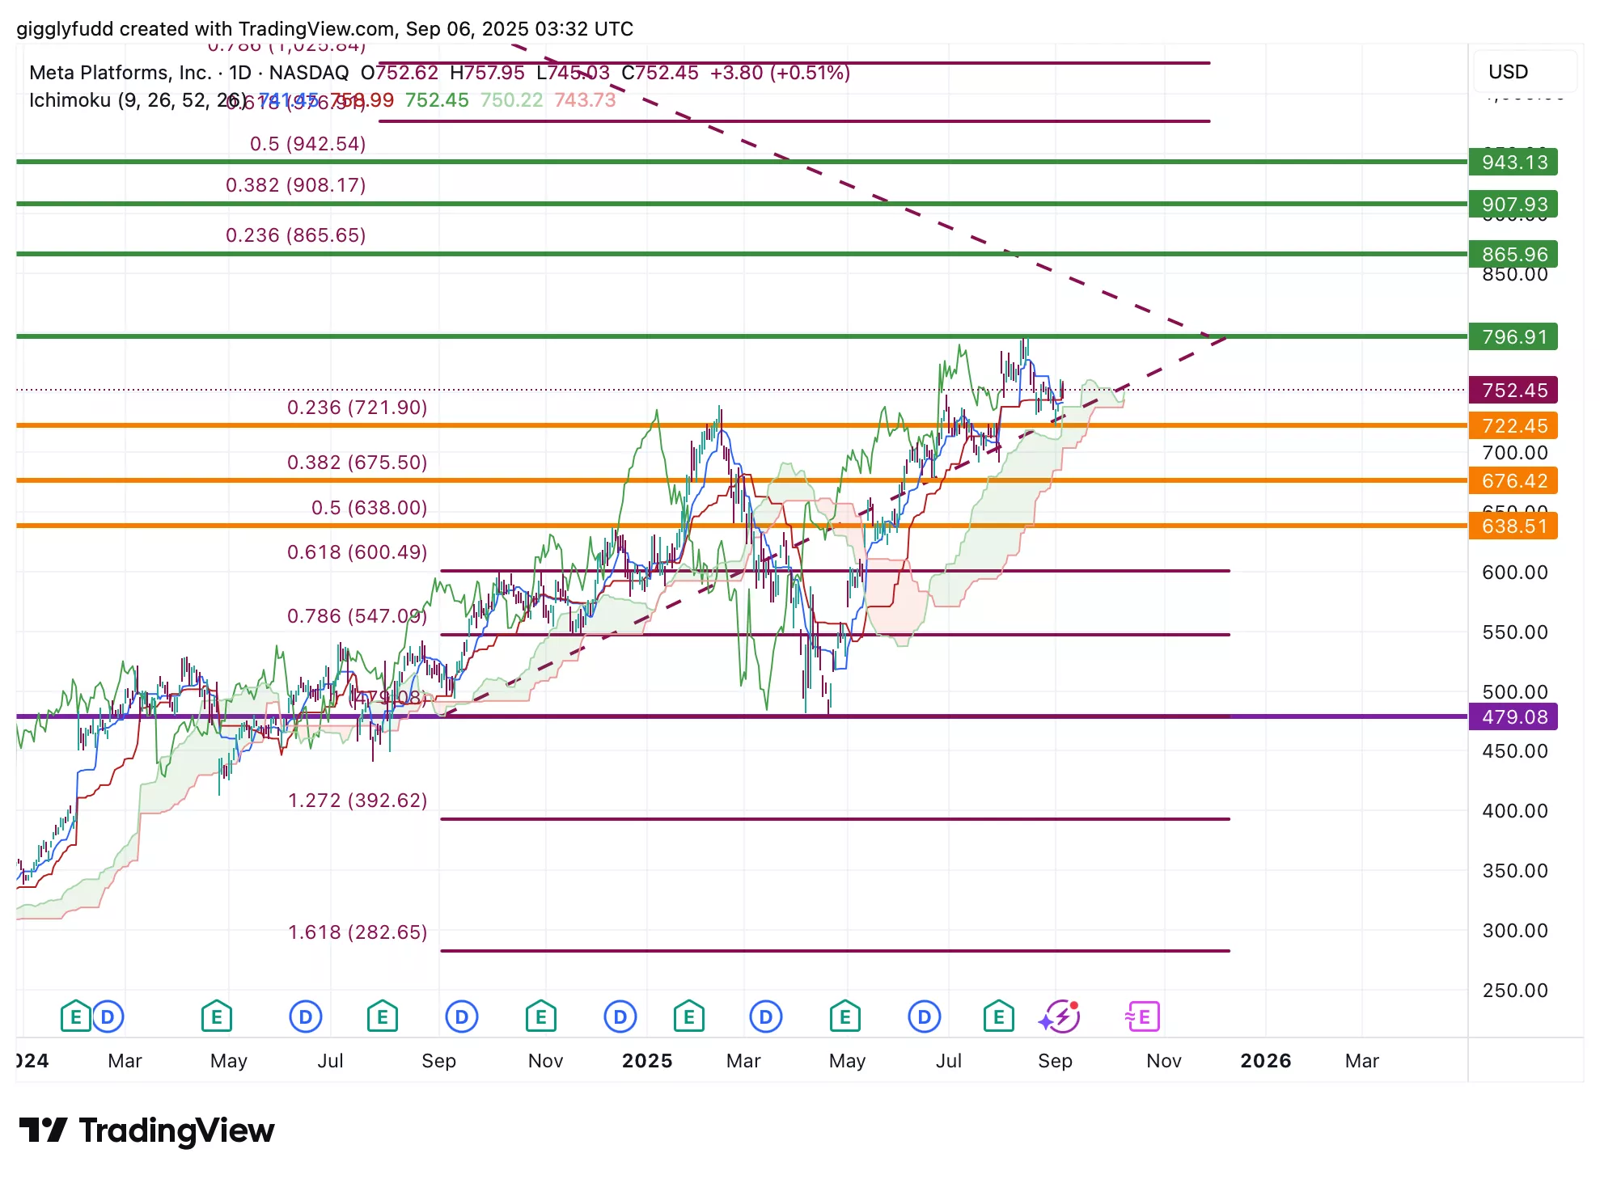Select the dividend D marker before Jul 2025
This screenshot has height=1179, width=1600.
tap(925, 1016)
